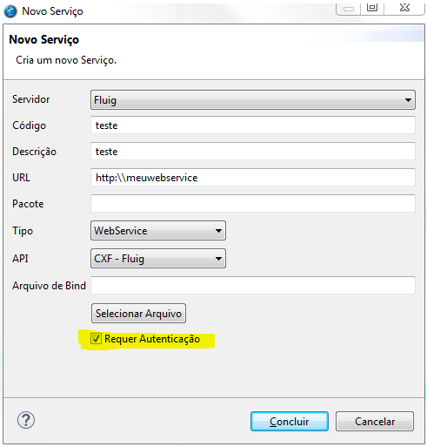Click the Cancelar button
Screen dimensions: 427x447
click(x=375, y=421)
